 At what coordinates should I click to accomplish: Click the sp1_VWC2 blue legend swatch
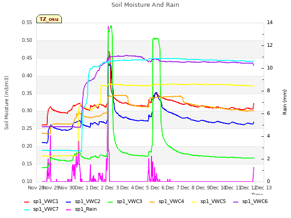(x=69, y=202)
